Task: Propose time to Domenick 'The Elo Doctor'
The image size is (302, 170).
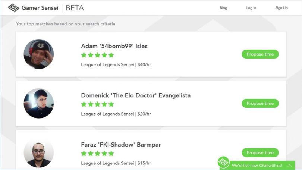Action: coord(260,103)
